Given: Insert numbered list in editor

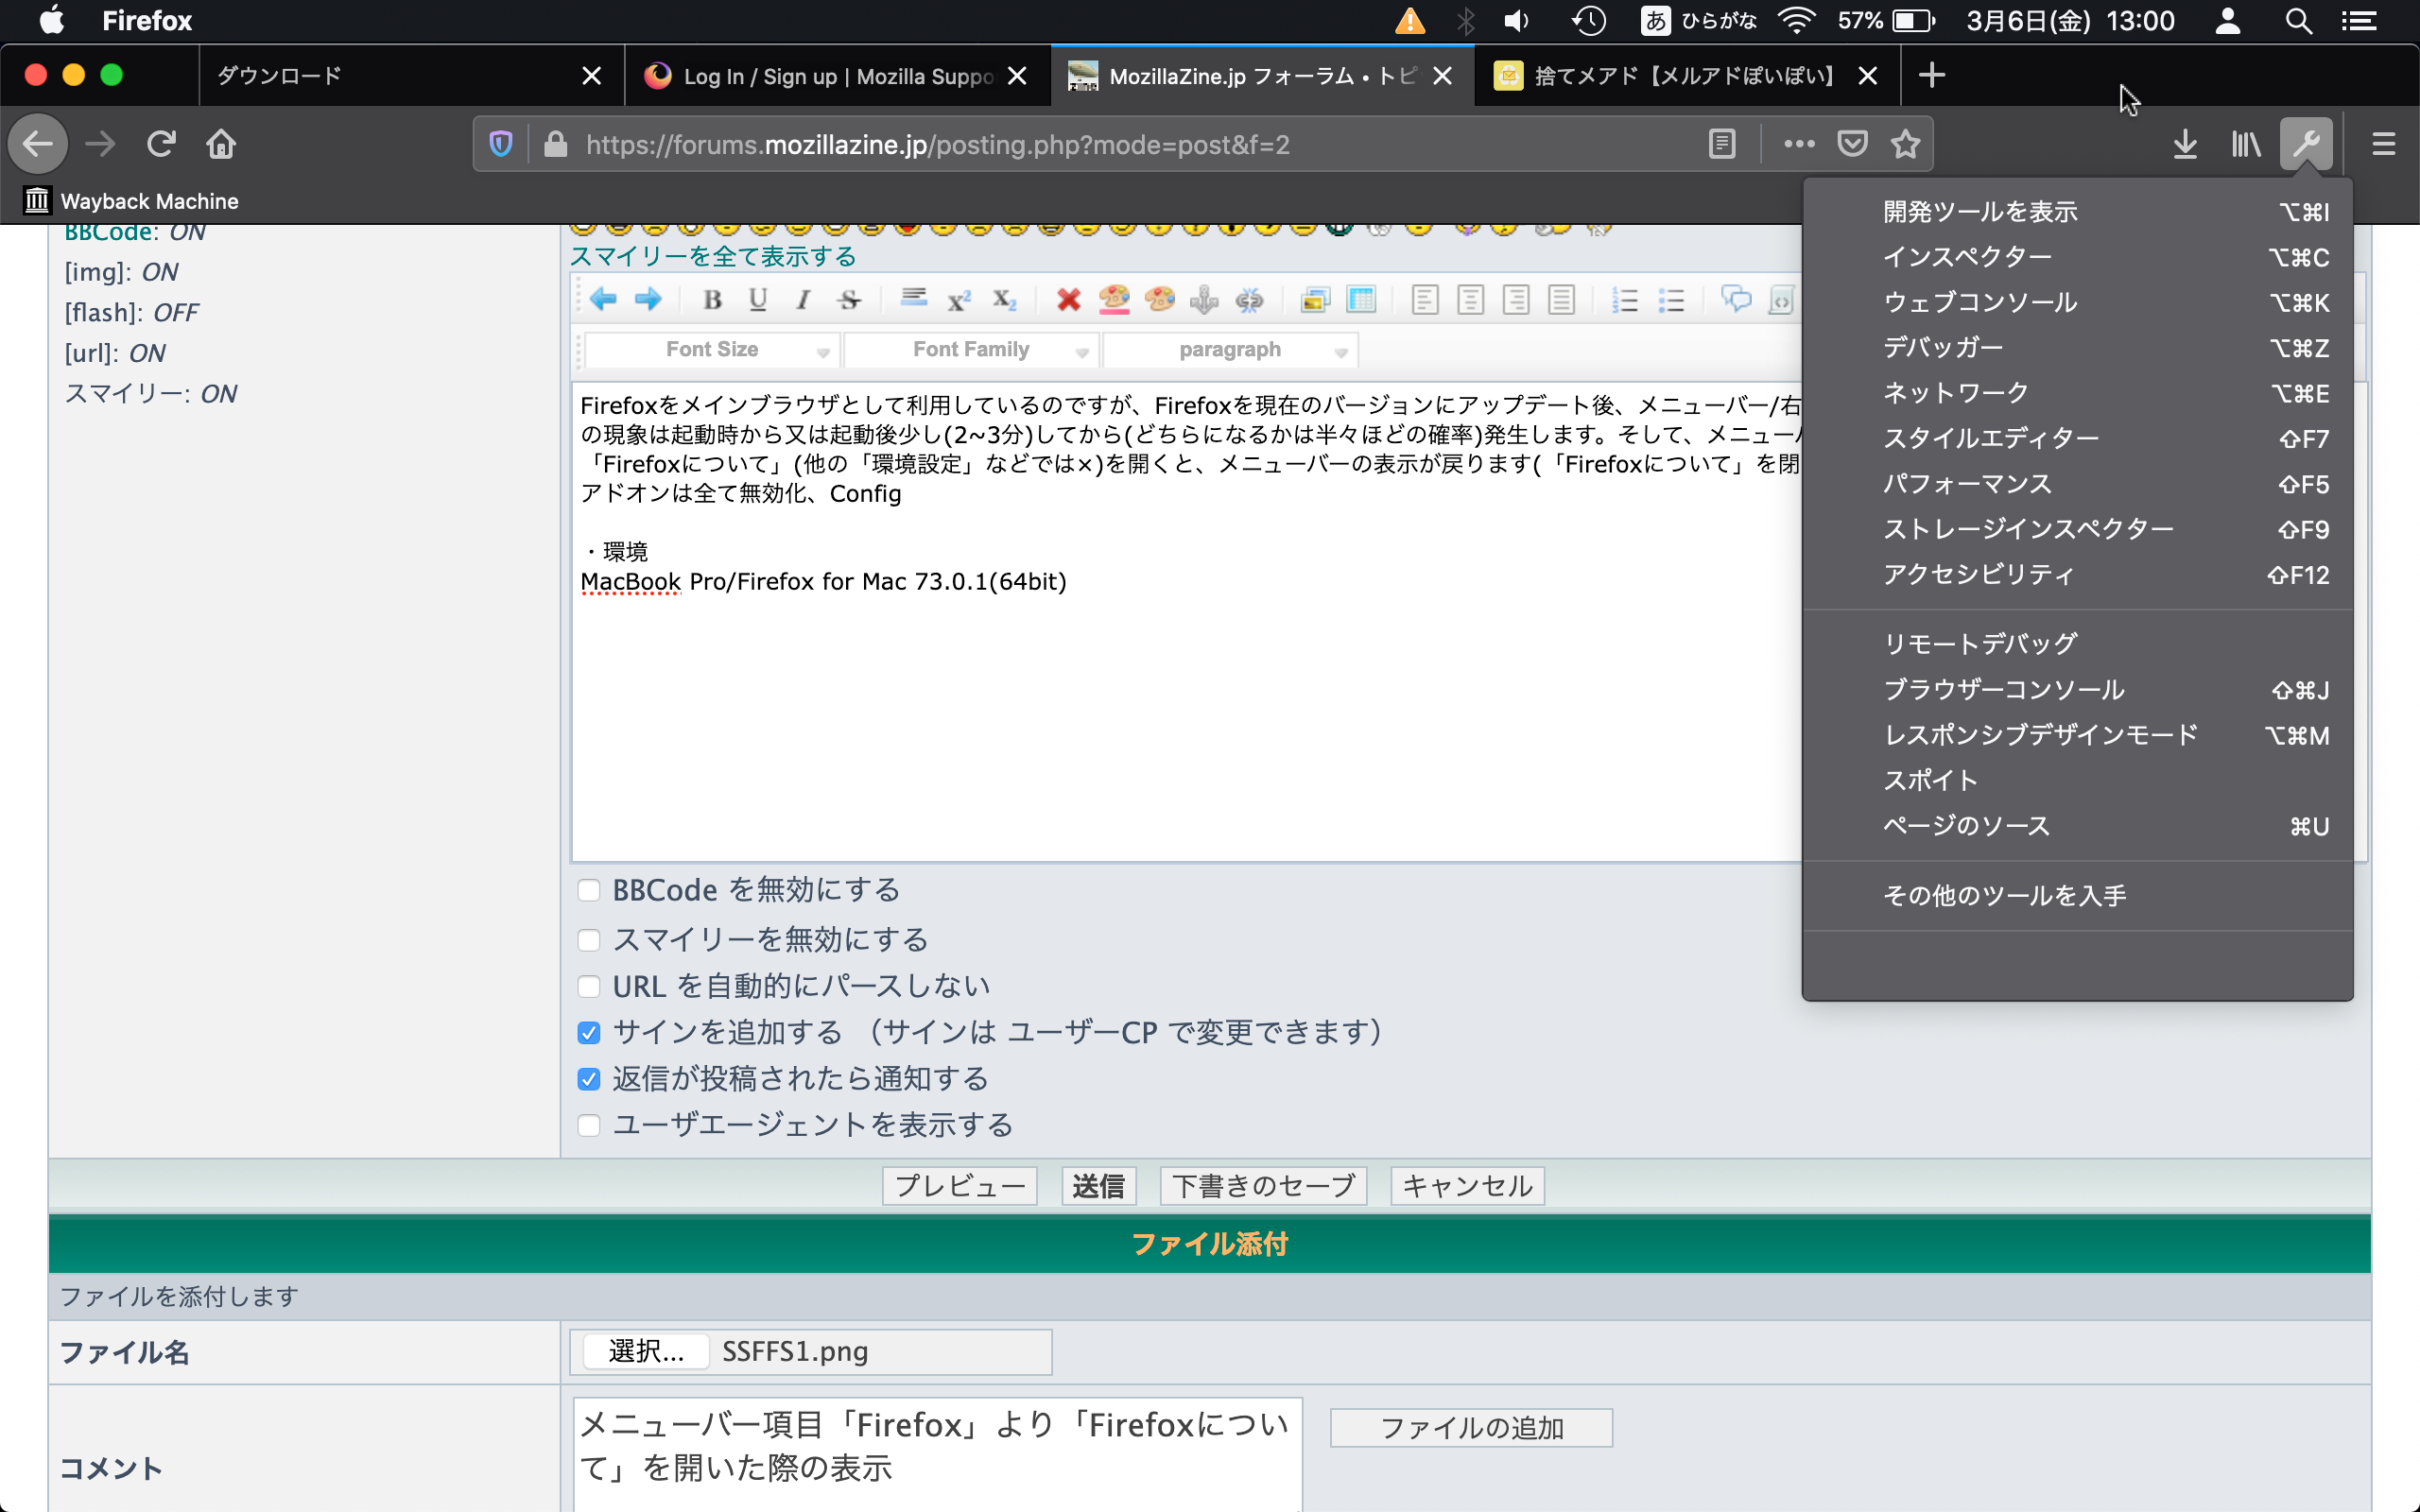Looking at the screenshot, I should click(1625, 300).
